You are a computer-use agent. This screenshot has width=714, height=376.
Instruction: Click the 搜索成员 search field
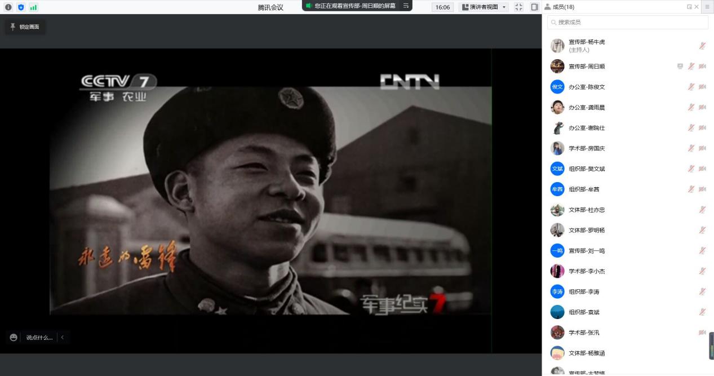tap(628, 22)
